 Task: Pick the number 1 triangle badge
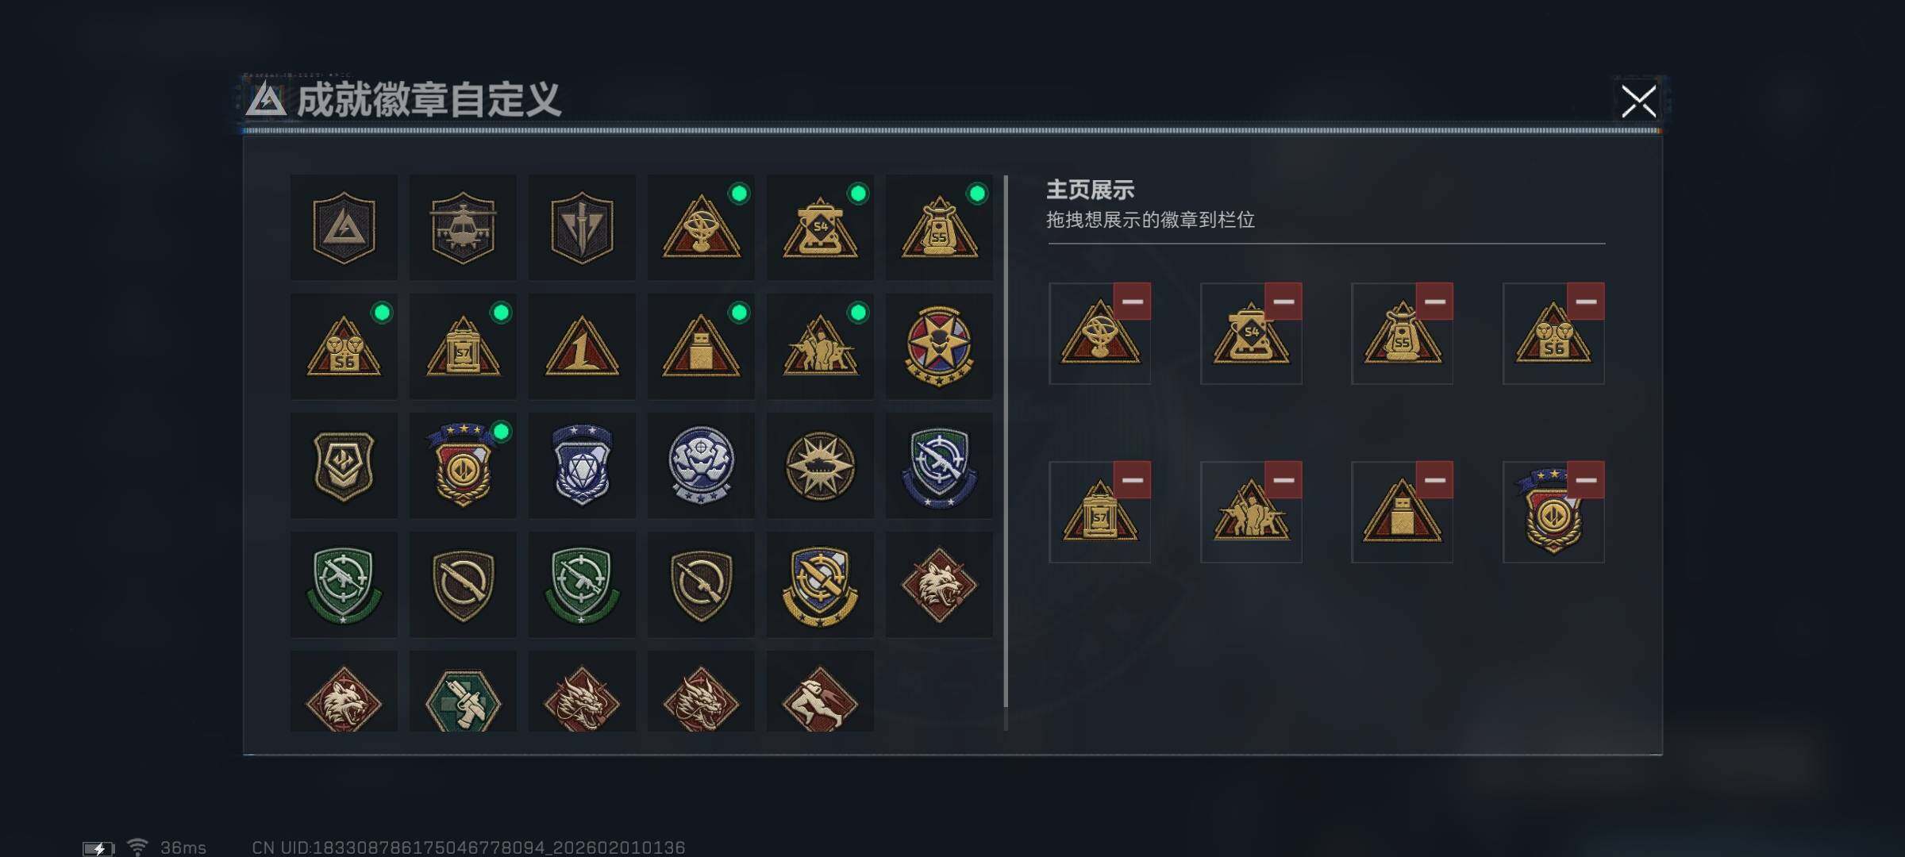coord(582,347)
